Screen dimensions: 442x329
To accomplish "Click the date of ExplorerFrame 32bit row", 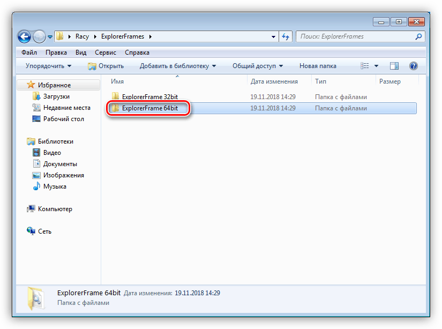I will [x=273, y=97].
